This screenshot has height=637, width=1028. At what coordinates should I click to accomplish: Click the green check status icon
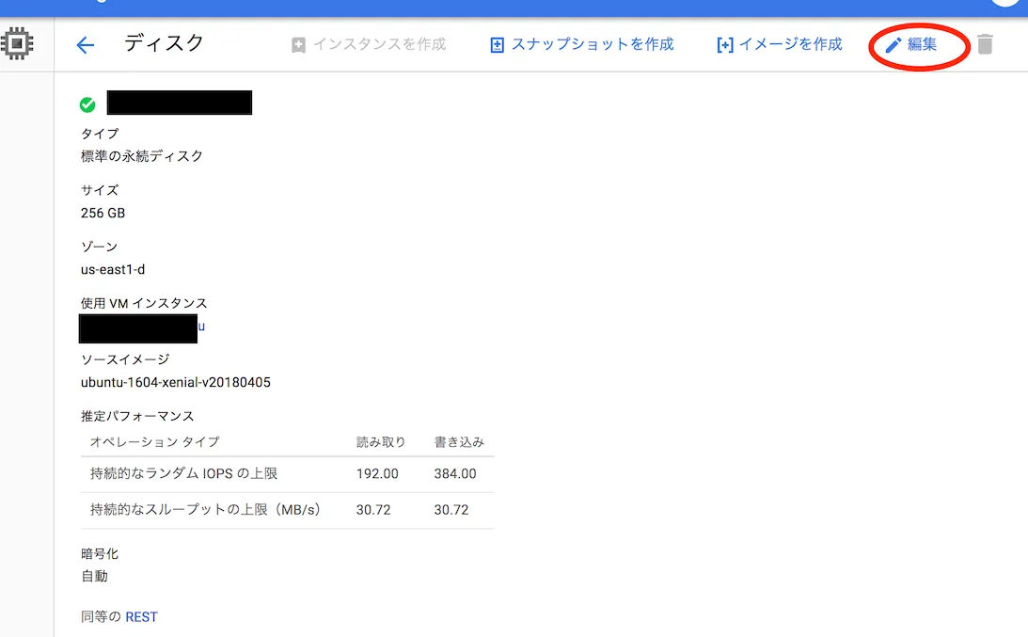tap(87, 104)
